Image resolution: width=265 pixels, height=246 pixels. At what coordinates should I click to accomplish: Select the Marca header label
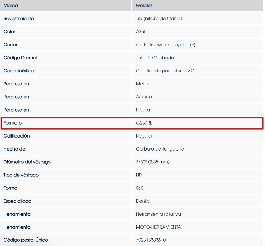coord(11,5)
